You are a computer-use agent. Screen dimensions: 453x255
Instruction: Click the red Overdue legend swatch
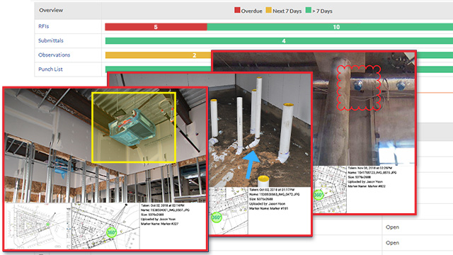pos(237,11)
